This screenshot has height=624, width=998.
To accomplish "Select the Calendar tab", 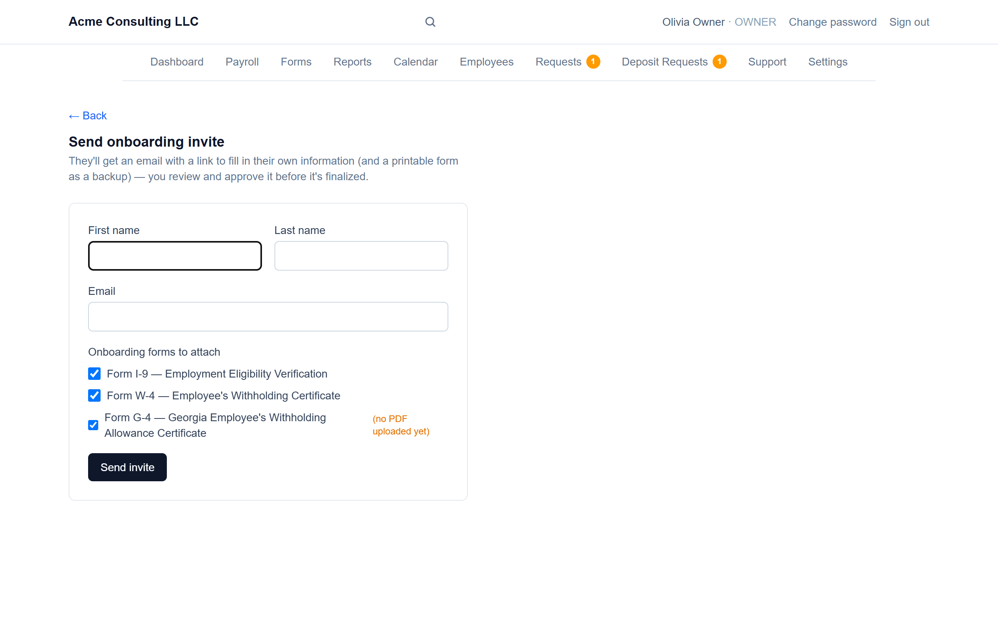I will 416,62.
